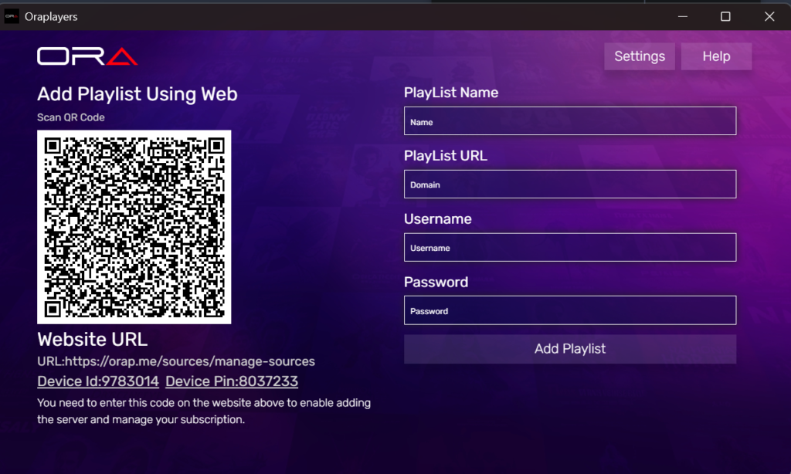Image resolution: width=791 pixels, height=474 pixels.
Task: Click the Add Playlist button
Action: pos(569,349)
